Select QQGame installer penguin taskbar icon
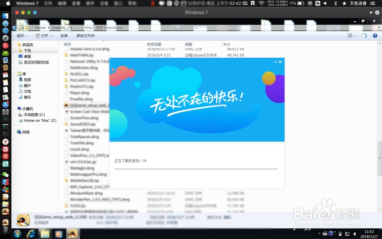Viewport: 382px width, 239px height. (x=72, y=234)
